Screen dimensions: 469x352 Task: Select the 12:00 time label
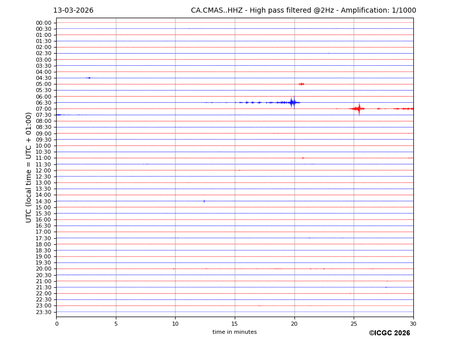[44, 170]
